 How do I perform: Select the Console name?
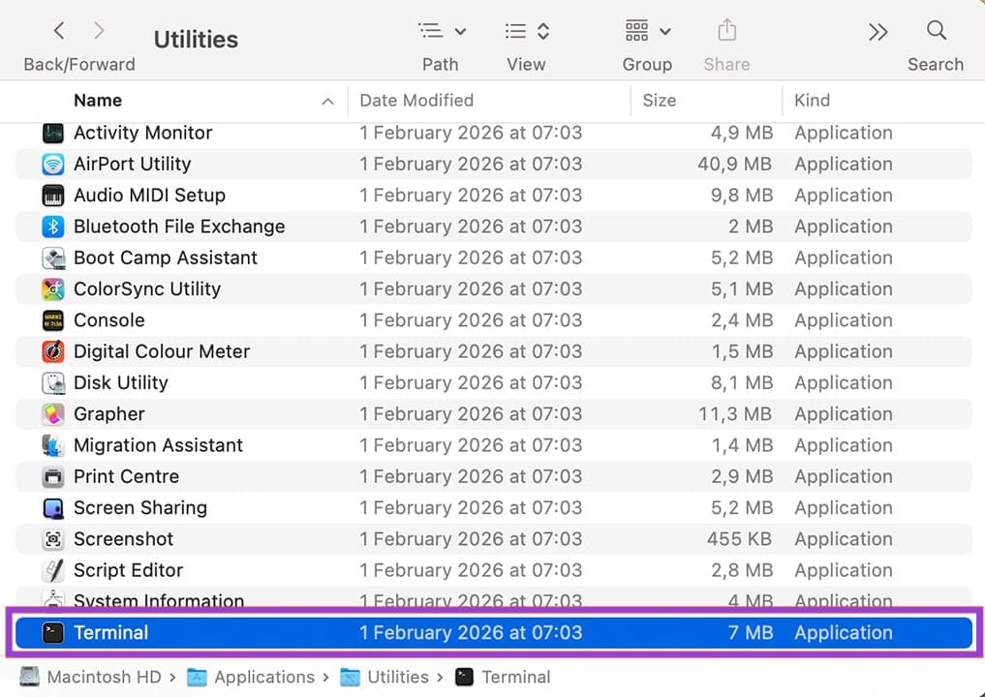pos(109,320)
